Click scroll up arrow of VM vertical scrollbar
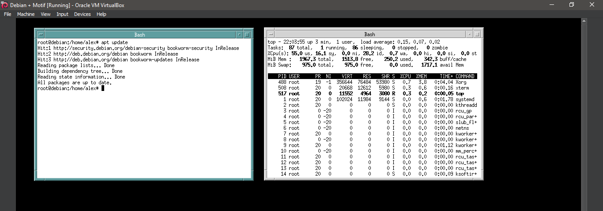 pos(584,21)
